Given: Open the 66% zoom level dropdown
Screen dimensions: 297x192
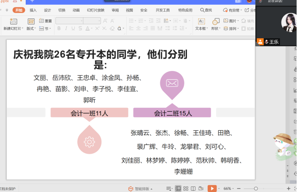Looking at the screenshot, I should [229, 189].
